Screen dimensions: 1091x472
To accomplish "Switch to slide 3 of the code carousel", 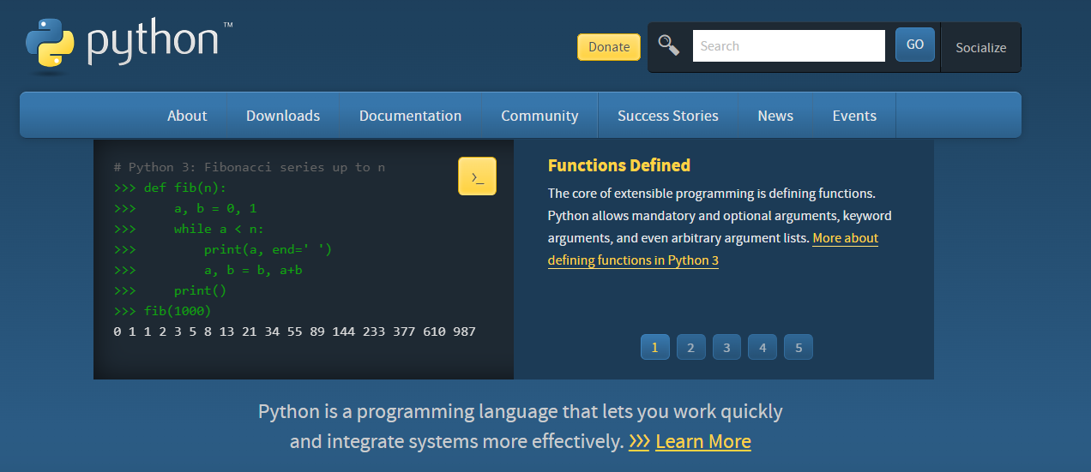I will 726,347.
